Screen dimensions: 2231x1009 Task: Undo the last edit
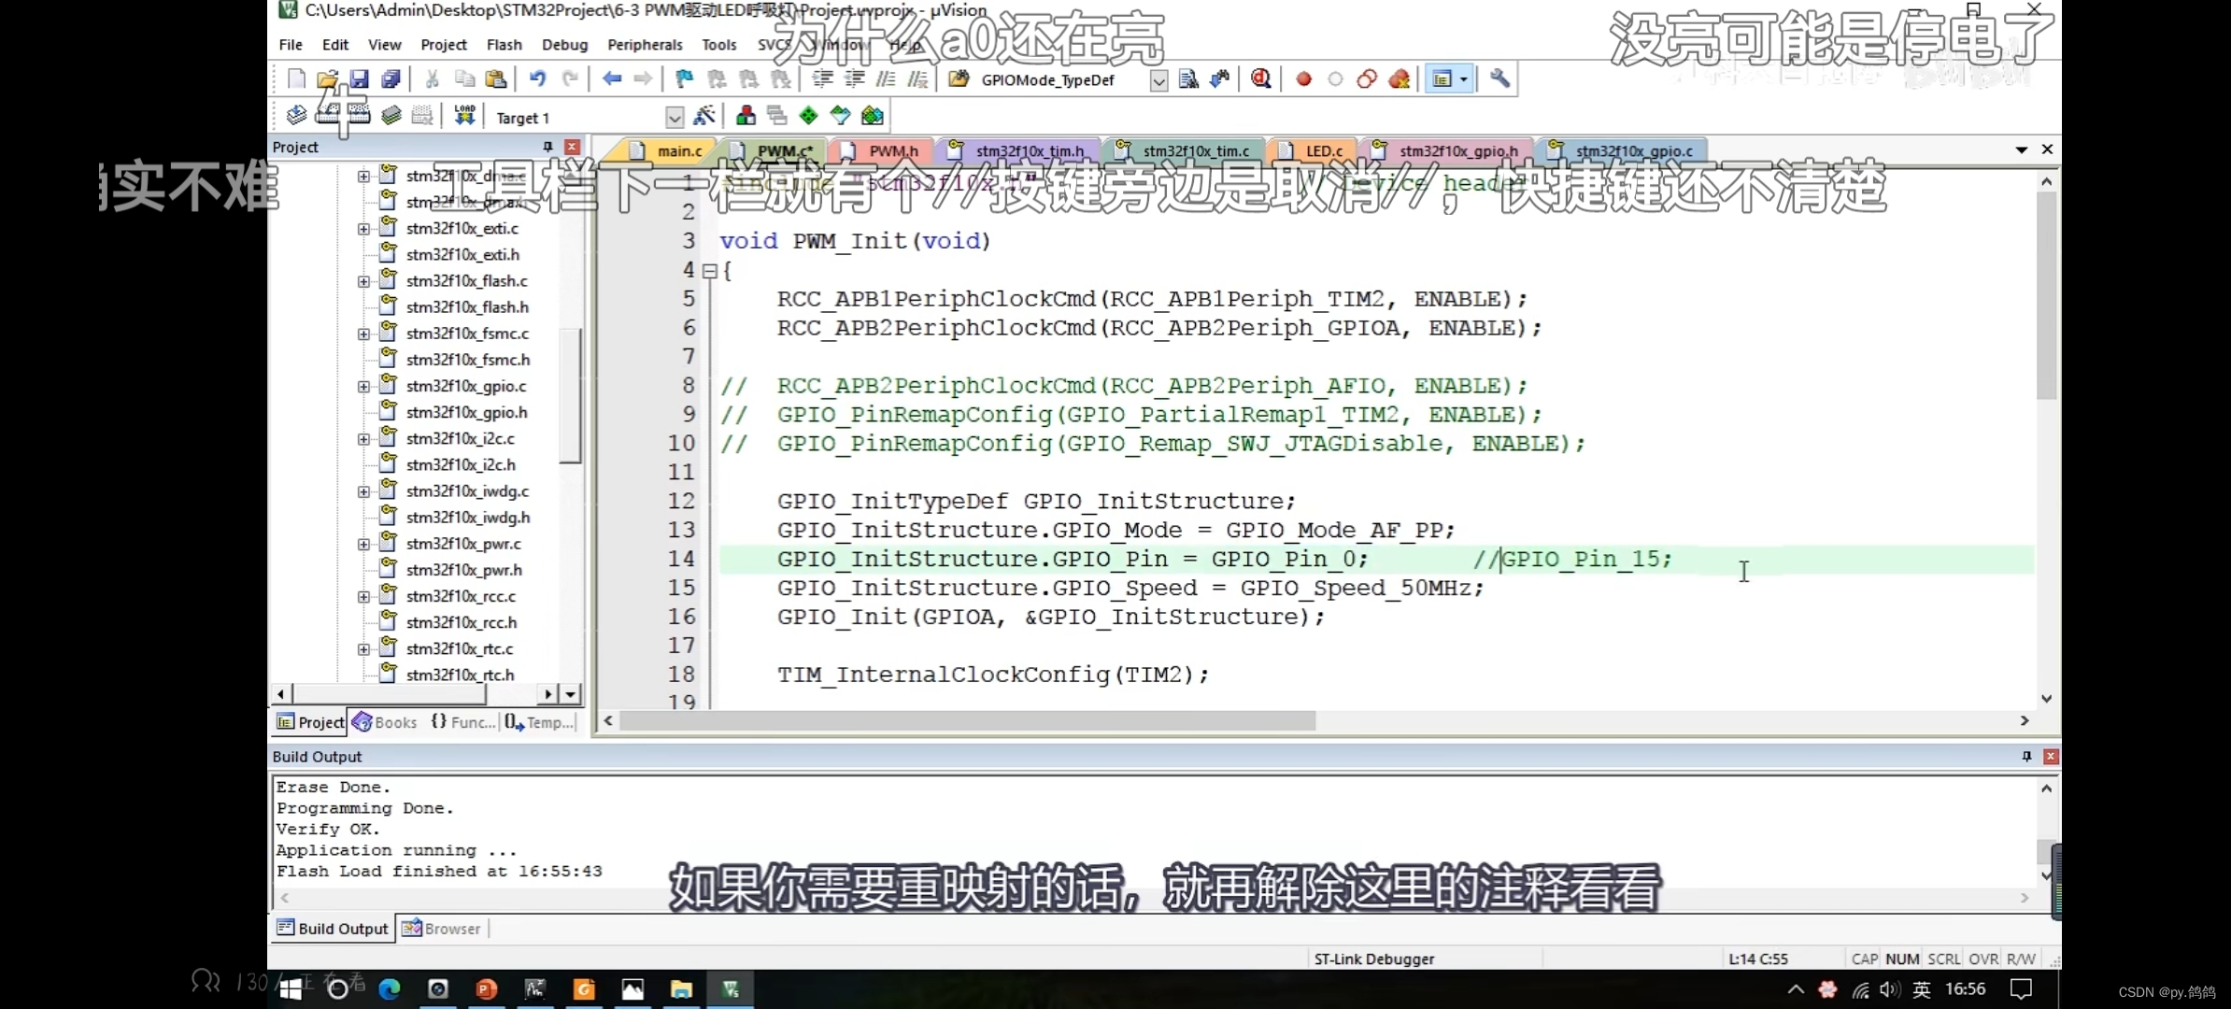point(537,79)
